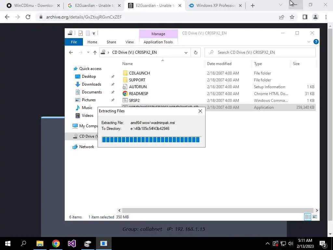Open Chrome tab search dropdown

click(x=281, y=5)
